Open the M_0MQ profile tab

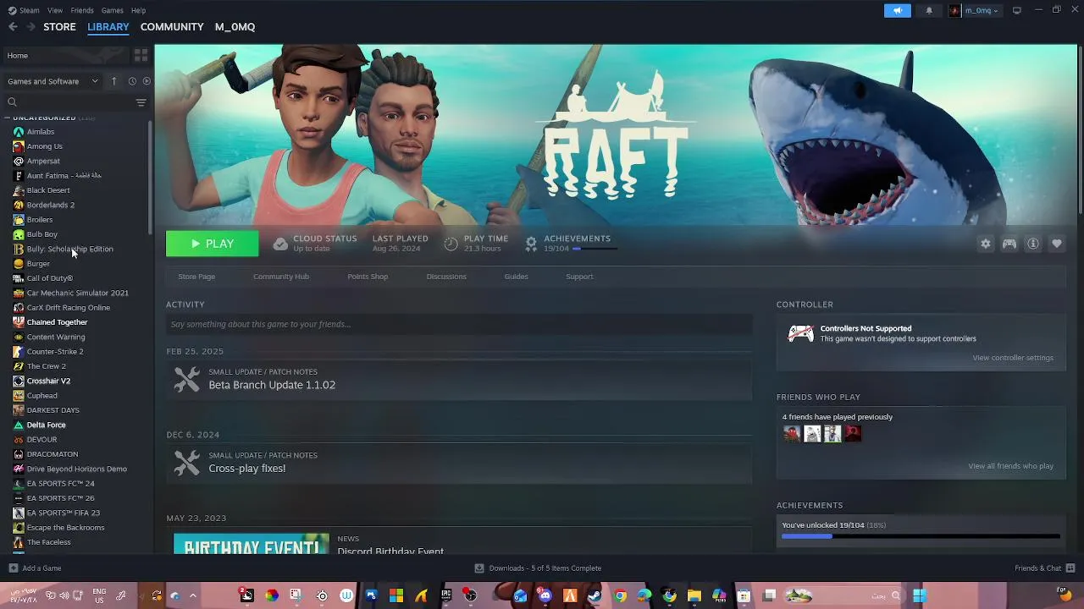click(235, 27)
